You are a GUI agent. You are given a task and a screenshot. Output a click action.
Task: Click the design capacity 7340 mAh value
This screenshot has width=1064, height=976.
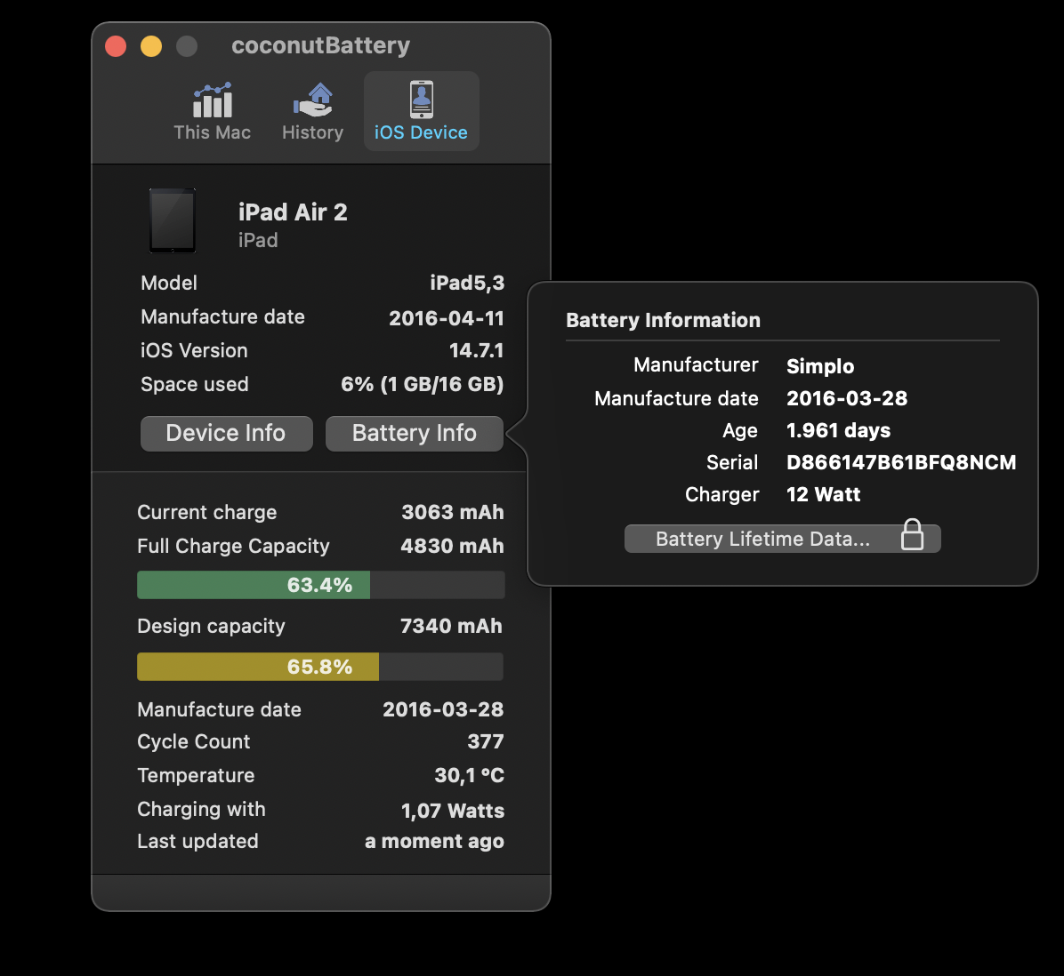[451, 626]
